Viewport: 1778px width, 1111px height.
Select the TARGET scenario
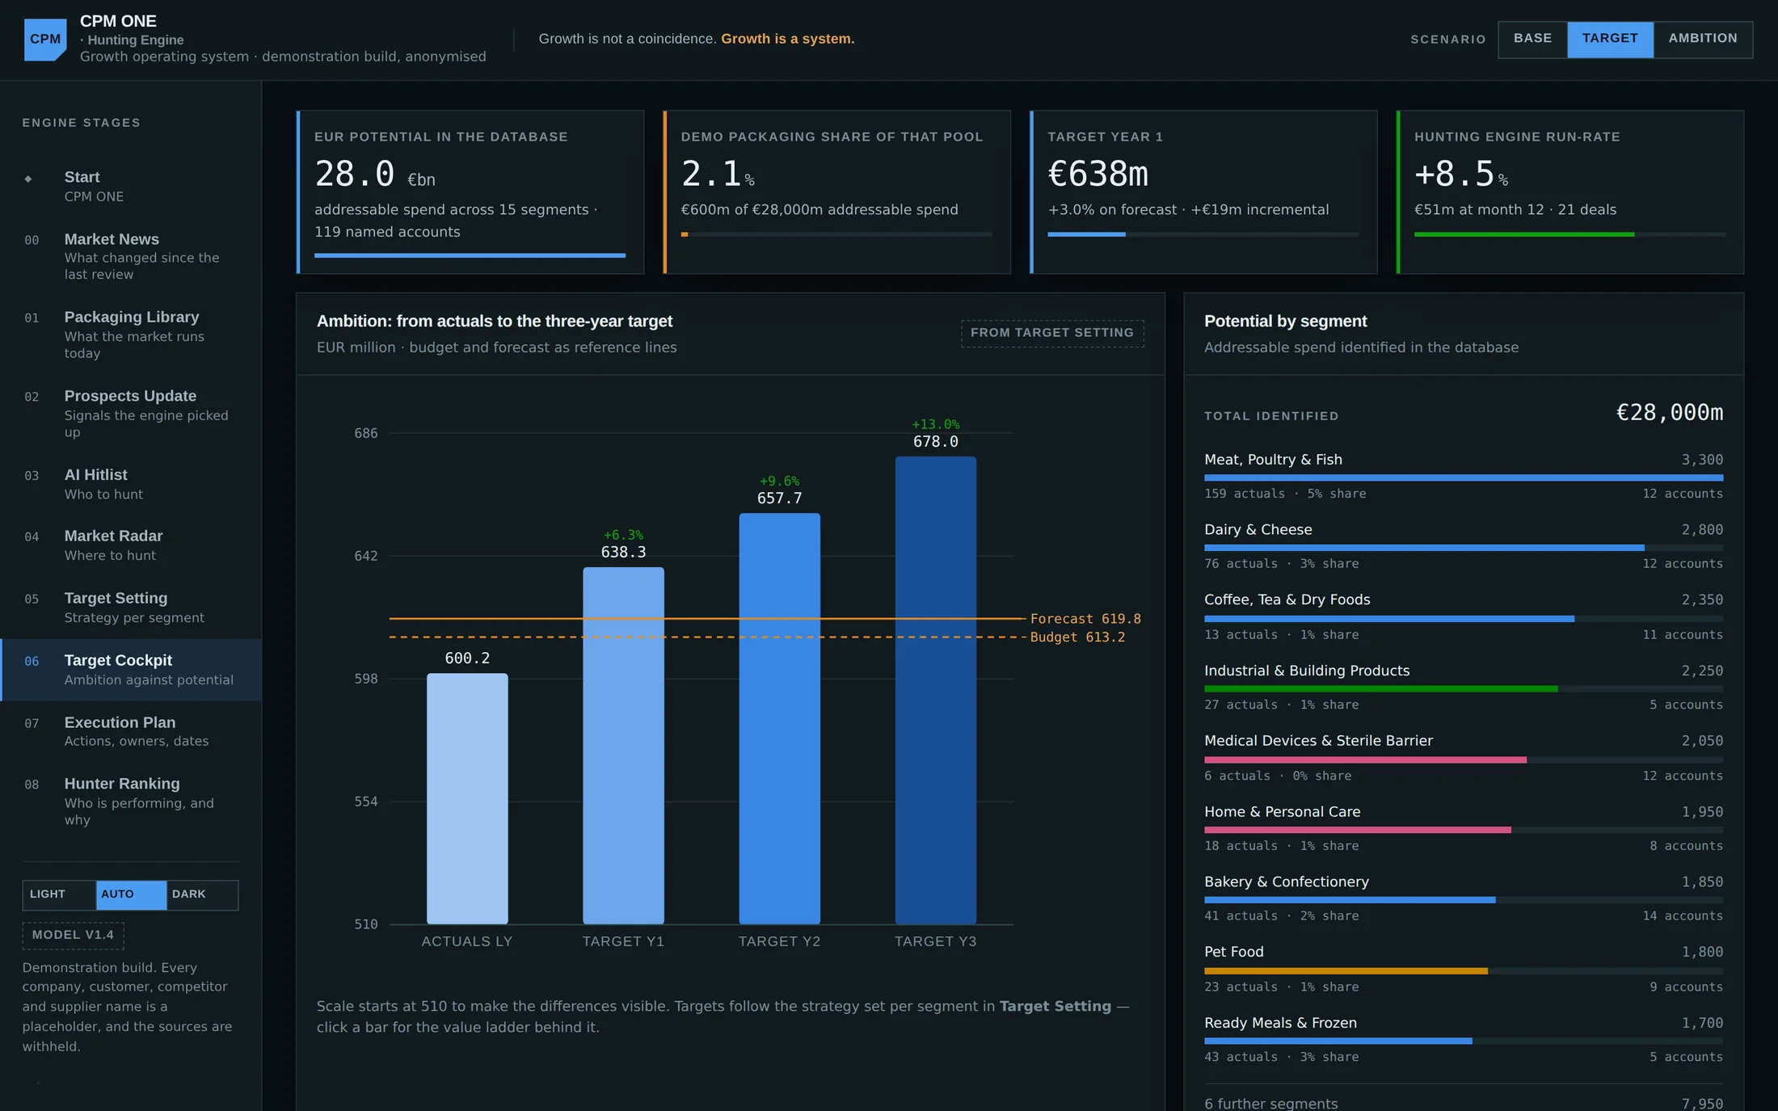1610,39
